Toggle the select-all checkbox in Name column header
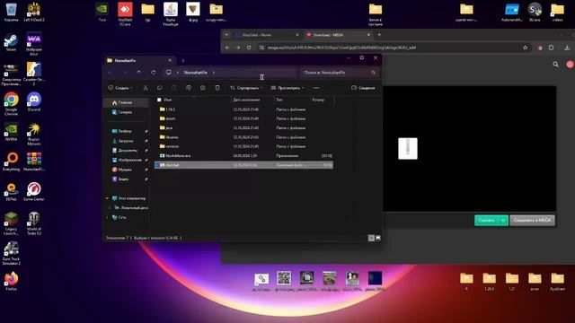The width and height of the screenshot is (575, 323). [159, 100]
